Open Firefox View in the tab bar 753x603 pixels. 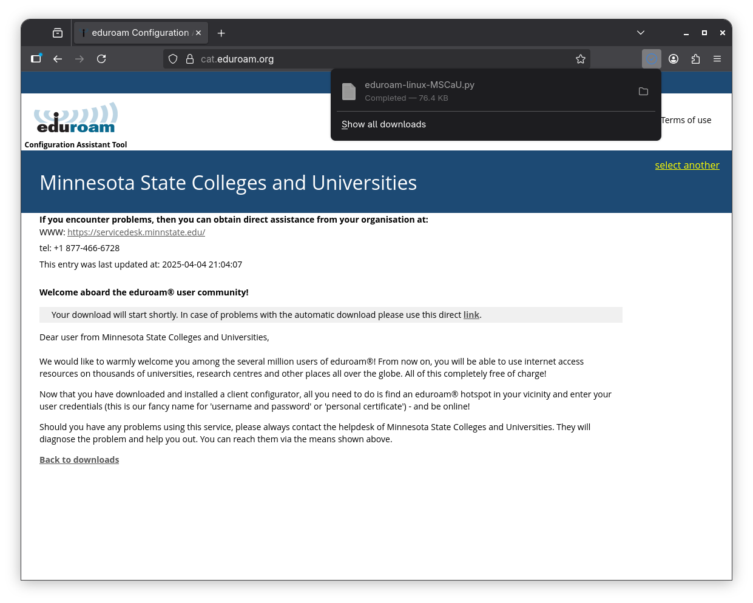[x=57, y=32]
